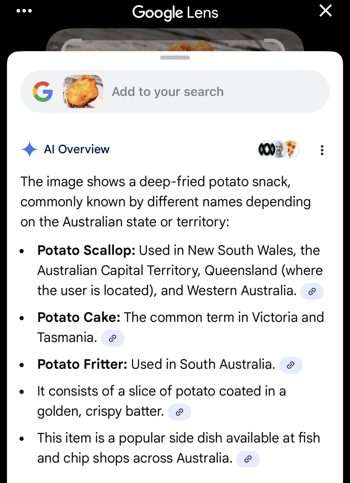The width and height of the screenshot is (350, 483).
Task: Open AI Overview vertical three-dot options
Action: [x=322, y=150]
